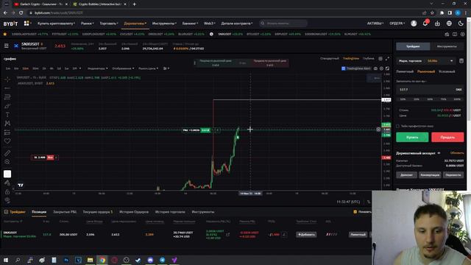Click the Конвертация button
471x265 pixels.
point(430,175)
